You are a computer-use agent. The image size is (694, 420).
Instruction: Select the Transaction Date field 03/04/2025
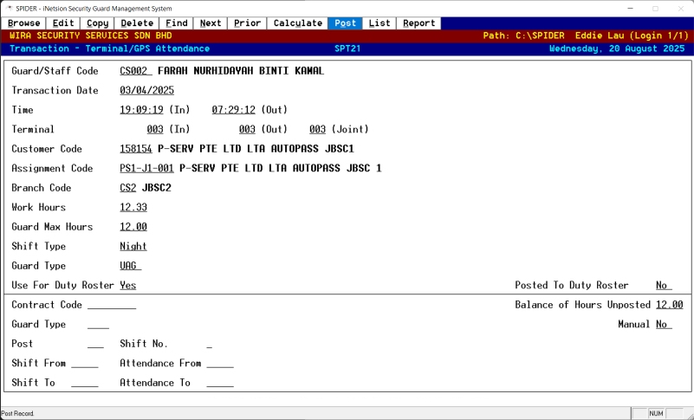tap(147, 90)
